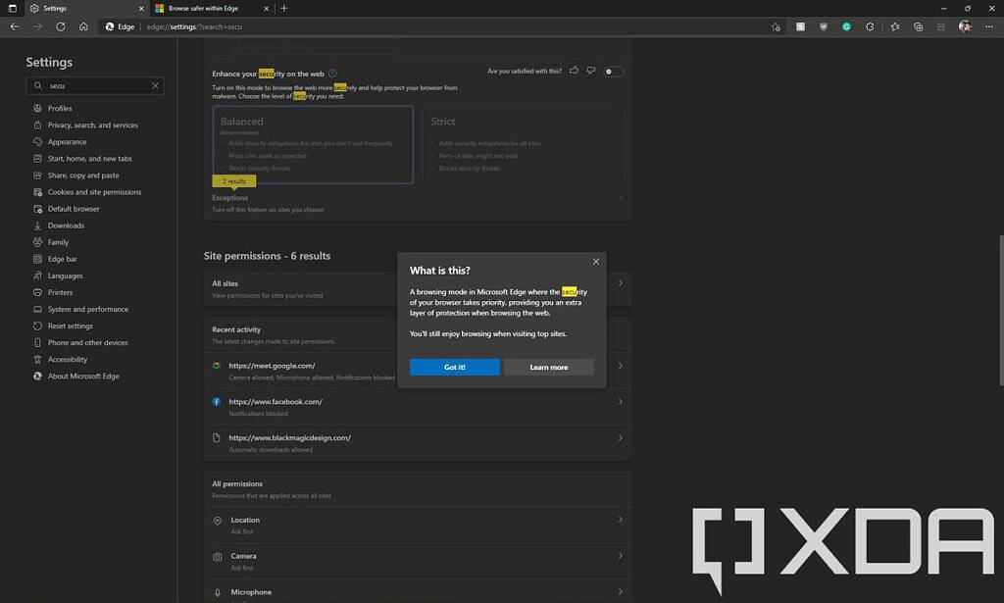
Task: Toggle Enhance your security on the web
Action: [x=615, y=72]
